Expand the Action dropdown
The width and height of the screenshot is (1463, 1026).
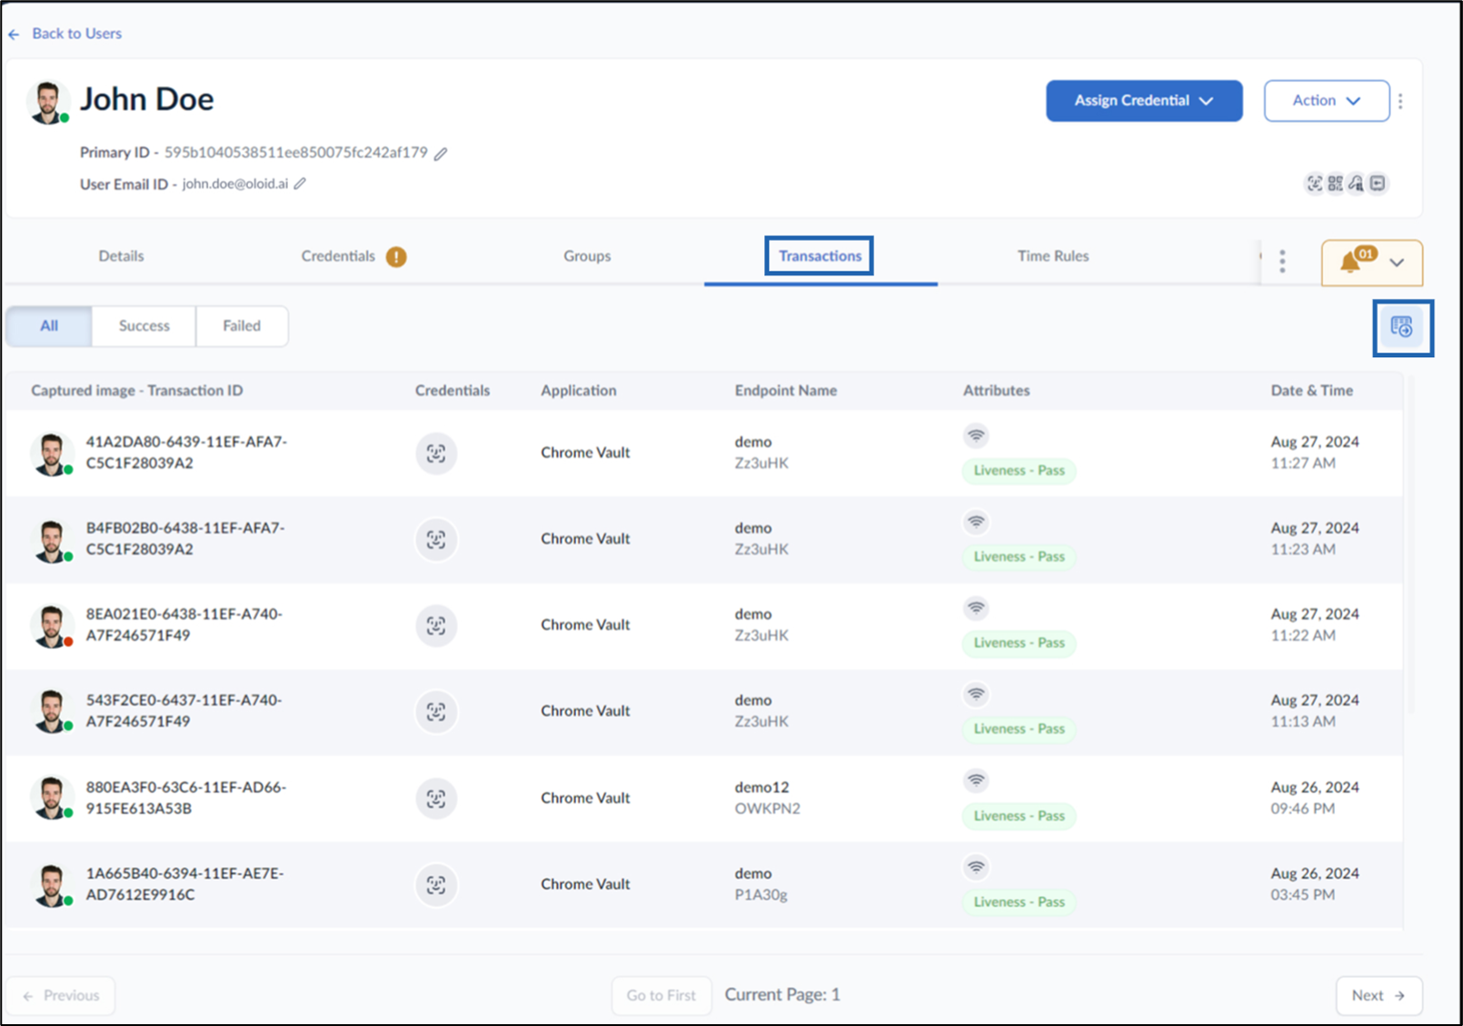pyautogui.click(x=1327, y=101)
